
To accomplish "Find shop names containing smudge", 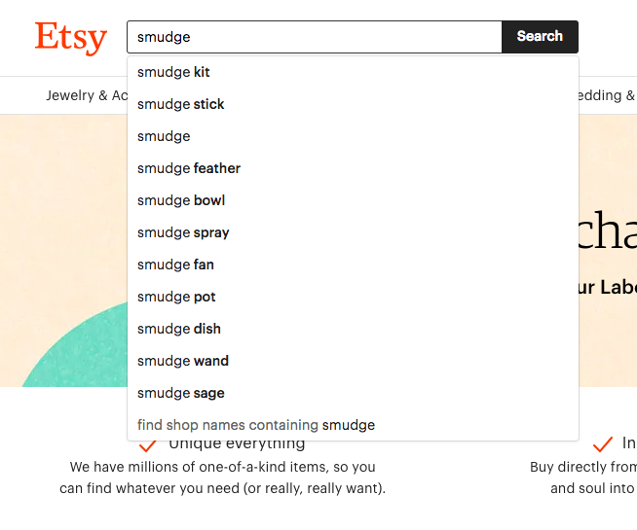I will pyautogui.click(x=256, y=425).
